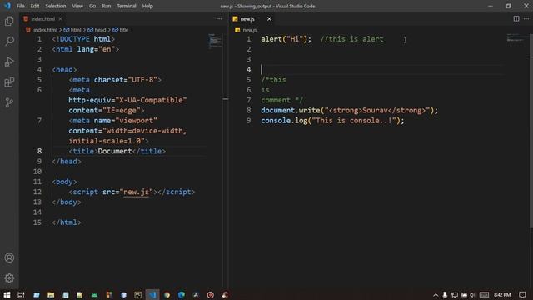
Task: Switch to the index.html tab
Action: click(42, 18)
